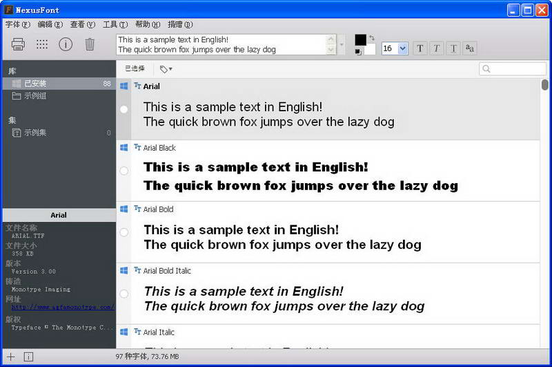Open the tag filter dropdown arrow
The height and width of the screenshot is (367, 552).
(x=170, y=69)
